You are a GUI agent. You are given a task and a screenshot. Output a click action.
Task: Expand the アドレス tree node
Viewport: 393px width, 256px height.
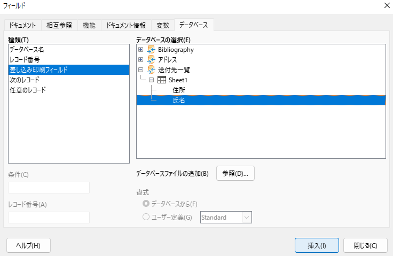tap(140, 59)
